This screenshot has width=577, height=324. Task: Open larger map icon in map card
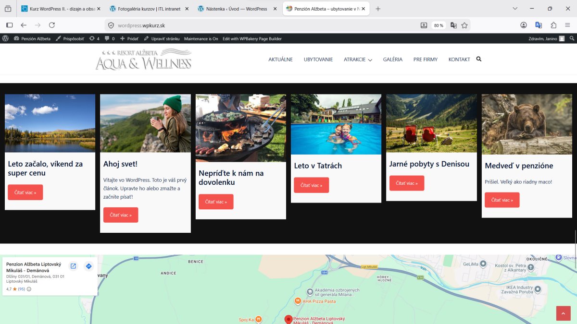(x=73, y=266)
